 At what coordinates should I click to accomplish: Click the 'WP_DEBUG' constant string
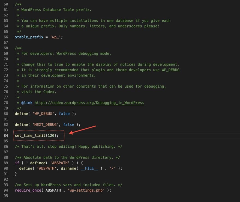pyautogui.click(x=44, y=114)
